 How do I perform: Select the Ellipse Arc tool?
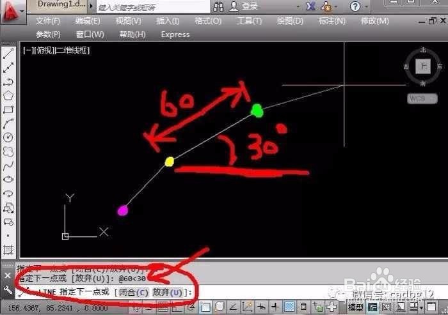pos(8,194)
